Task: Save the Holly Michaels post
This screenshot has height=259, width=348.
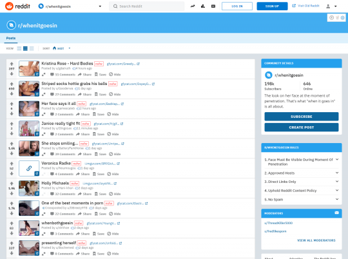Action: (x=101, y=194)
